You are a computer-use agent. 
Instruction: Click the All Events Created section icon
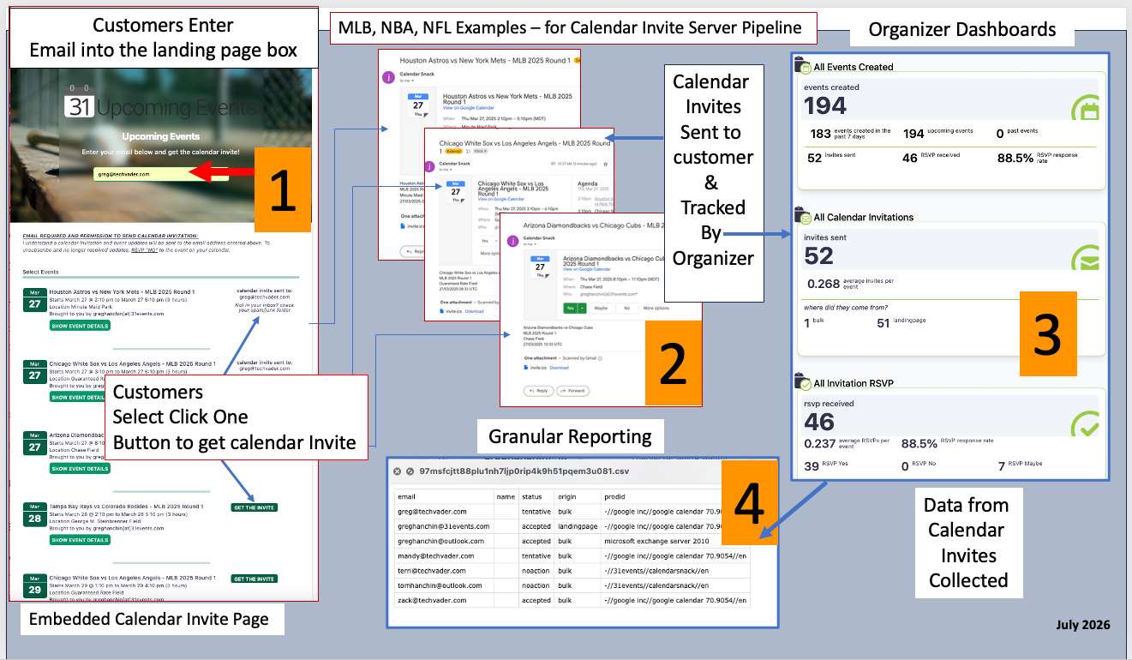point(803,65)
